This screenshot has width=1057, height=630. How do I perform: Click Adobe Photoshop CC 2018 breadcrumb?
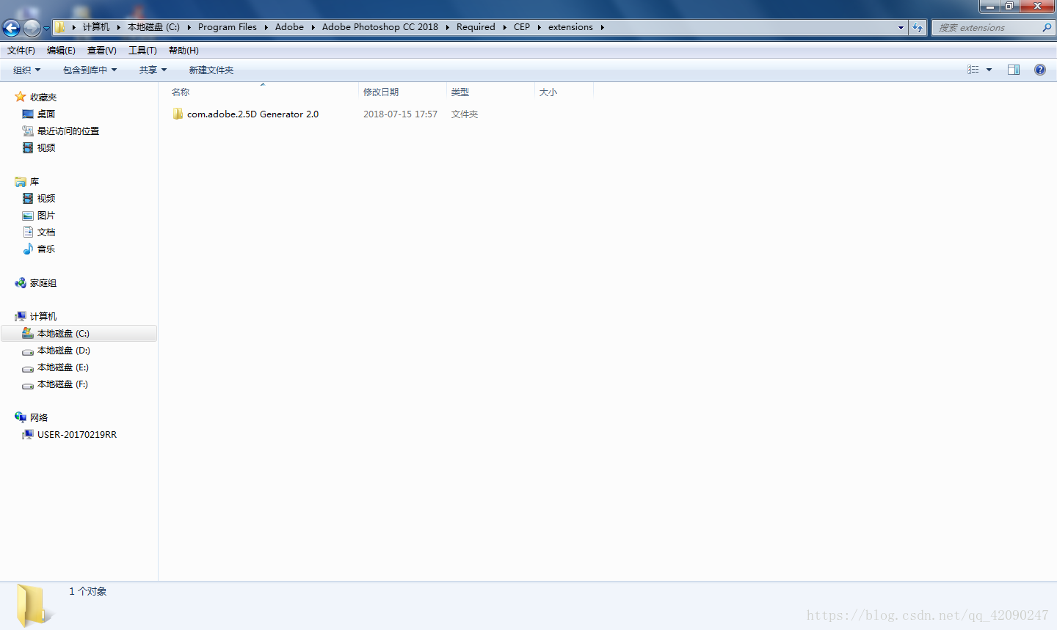pyautogui.click(x=379, y=27)
